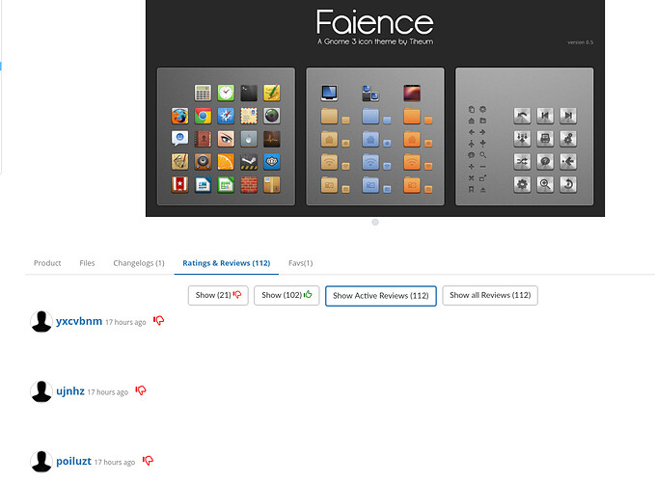The image size is (655, 482).
Task: Click Show all Reviews (112) button
Action: pos(490,295)
